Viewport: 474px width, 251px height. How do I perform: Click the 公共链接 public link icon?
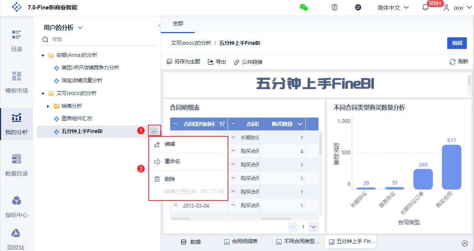pyautogui.click(x=237, y=62)
